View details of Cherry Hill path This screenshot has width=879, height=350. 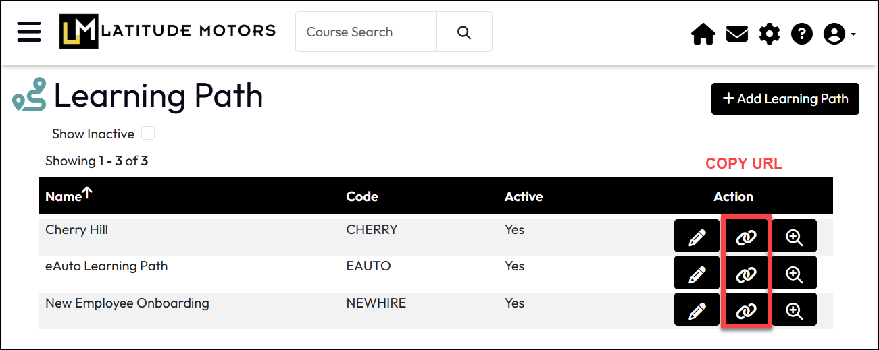(794, 237)
